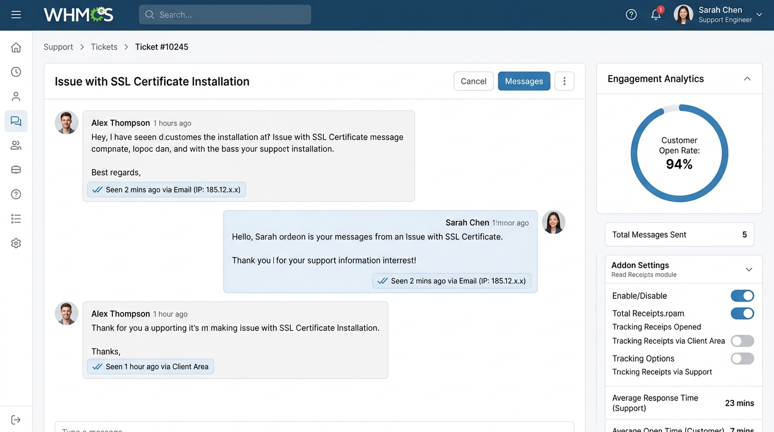Open the sidebar help circle icon

click(x=16, y=195)
